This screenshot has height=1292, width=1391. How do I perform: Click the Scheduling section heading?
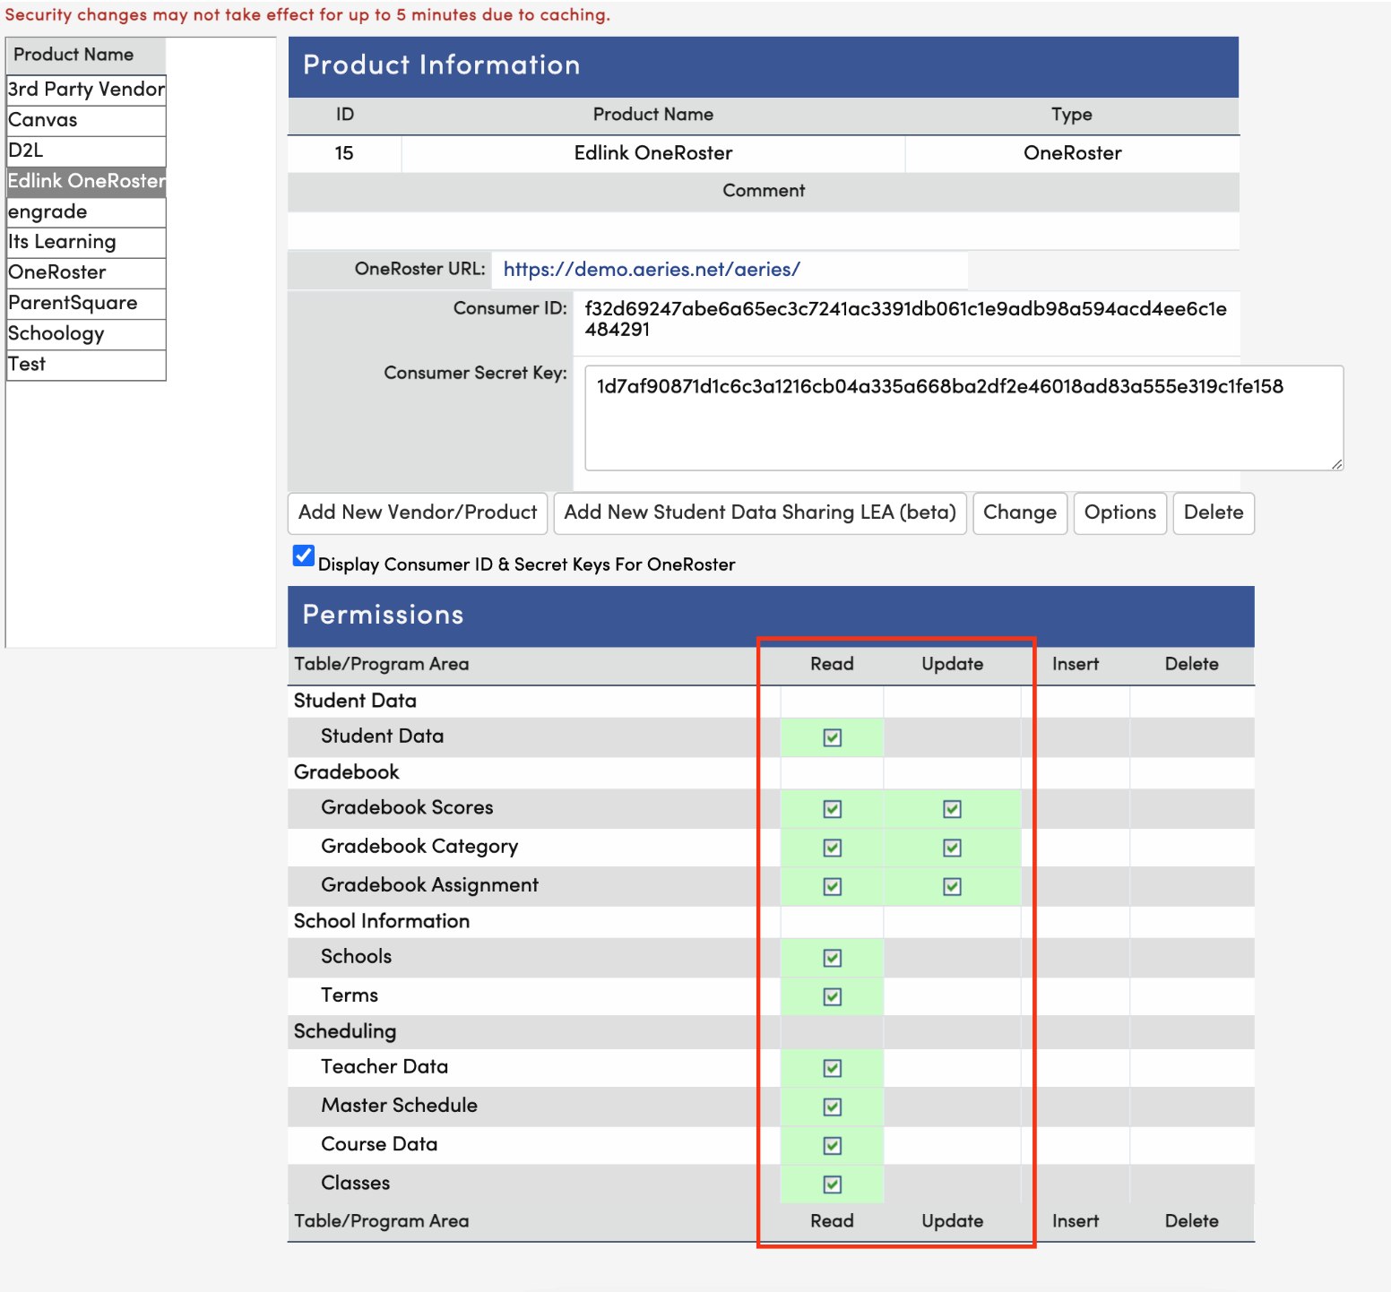point(345,1031)
